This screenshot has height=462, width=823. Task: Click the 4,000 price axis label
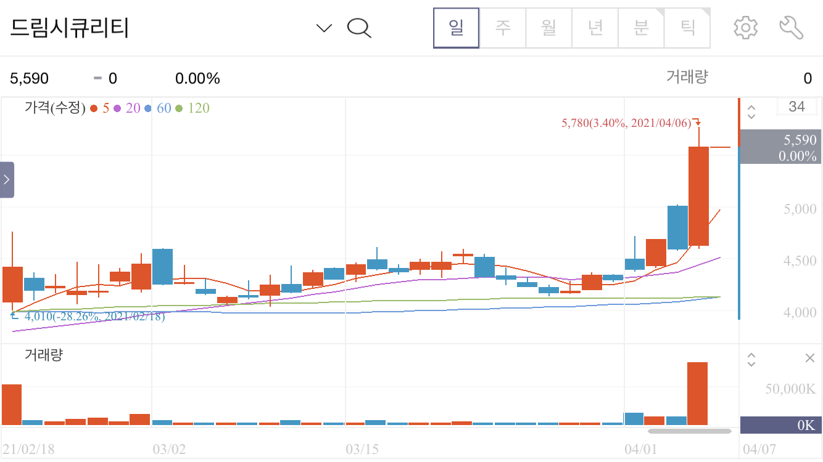[x=800, y=312]
